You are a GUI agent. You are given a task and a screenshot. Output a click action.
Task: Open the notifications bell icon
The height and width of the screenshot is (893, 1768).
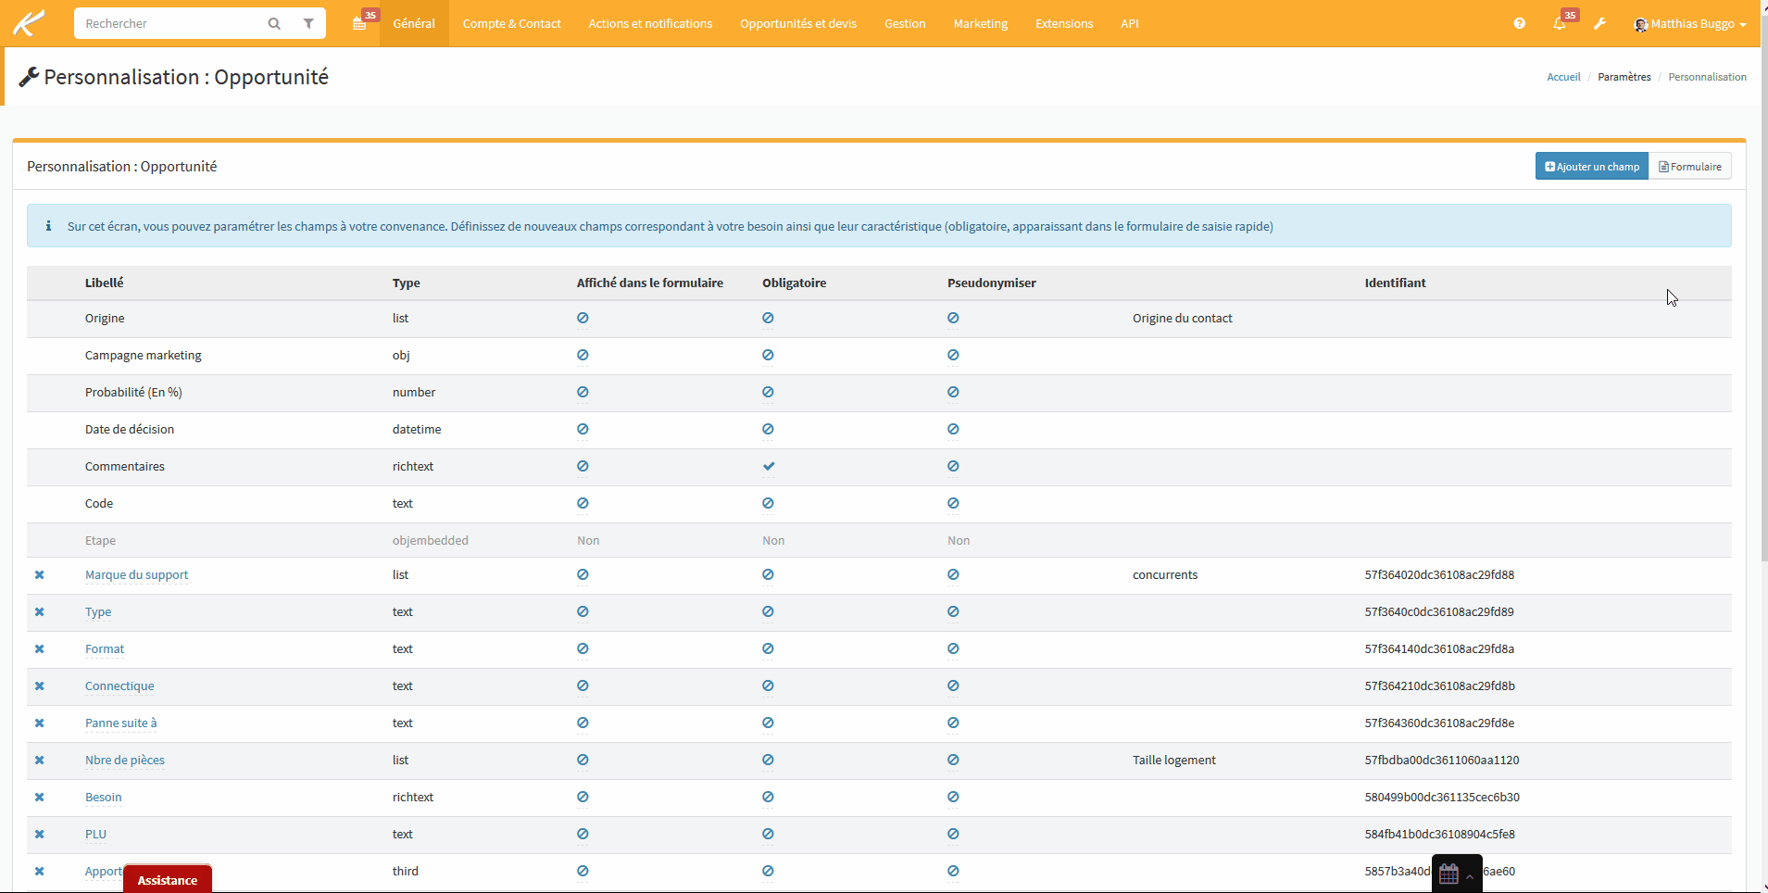click(x=1560, y=23)
